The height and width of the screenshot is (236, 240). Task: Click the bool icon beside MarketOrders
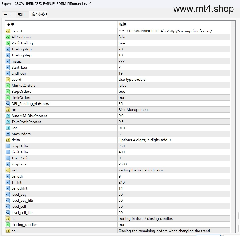point(8,86)
